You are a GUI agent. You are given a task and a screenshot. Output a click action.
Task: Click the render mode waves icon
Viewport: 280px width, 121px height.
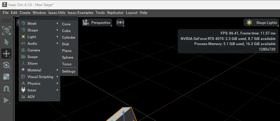tap(120, 22)
